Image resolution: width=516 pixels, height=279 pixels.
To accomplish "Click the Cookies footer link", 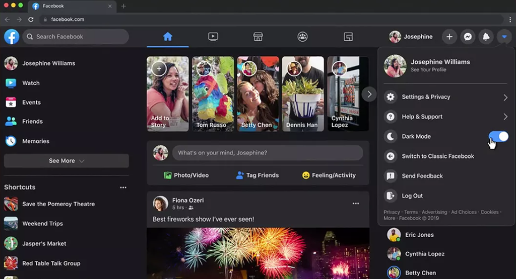I will point(489,212).
